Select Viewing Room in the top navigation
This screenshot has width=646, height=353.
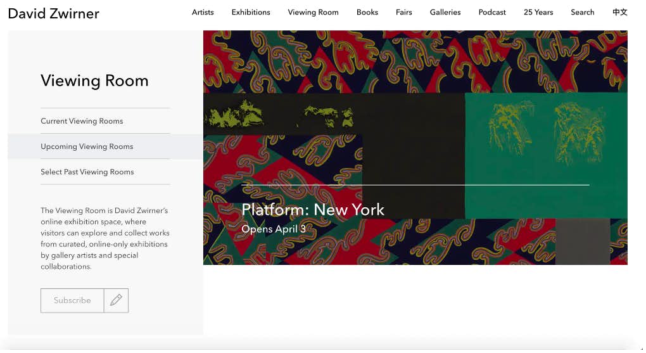pos(313,12)
